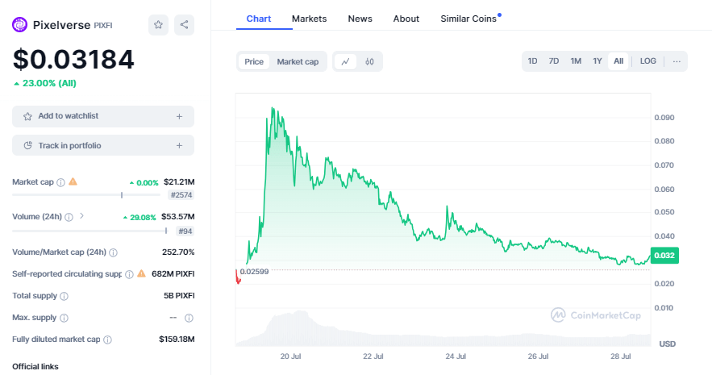This screenshot has height=375, width=712.
Task: Click Market cap rank slider bar
Action: (x=86, y=195)
